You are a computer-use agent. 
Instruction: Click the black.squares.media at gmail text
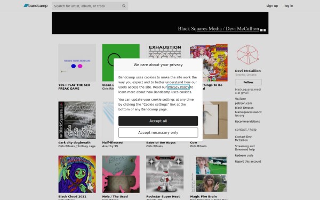[x=248, y=91]
